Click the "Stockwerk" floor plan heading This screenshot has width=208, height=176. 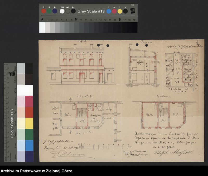pos(164,96)
